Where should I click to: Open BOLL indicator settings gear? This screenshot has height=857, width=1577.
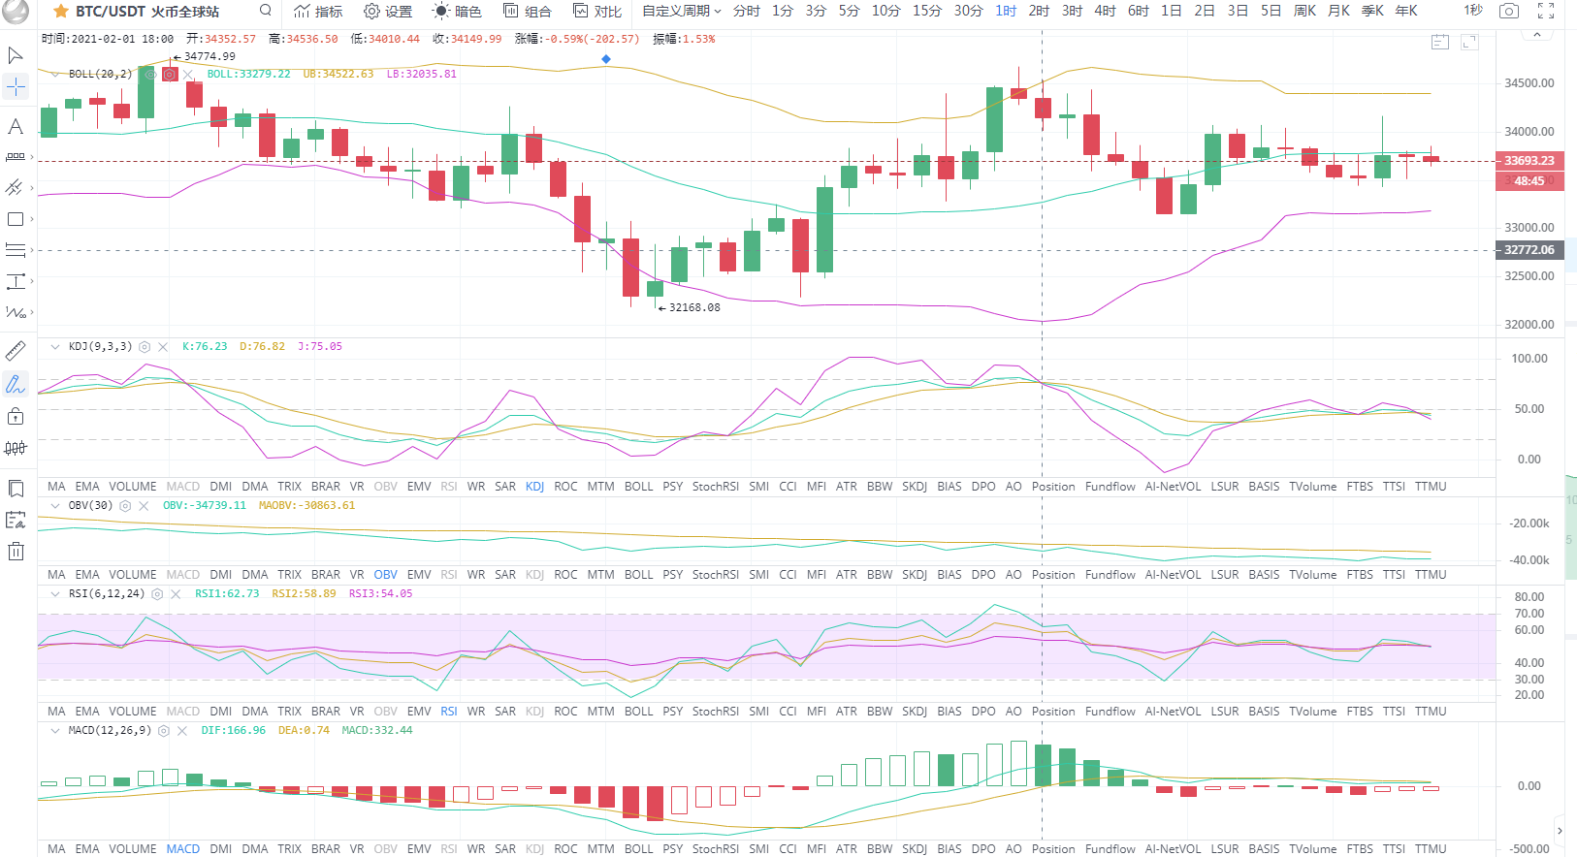[x=170, y=74]
